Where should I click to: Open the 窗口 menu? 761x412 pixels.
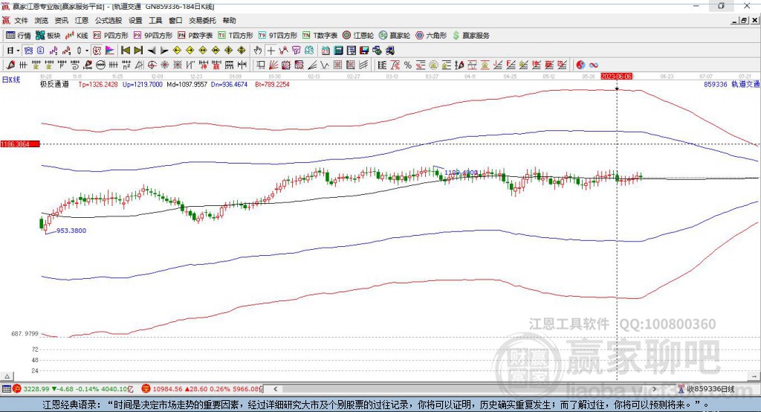[x=175, y=20]
